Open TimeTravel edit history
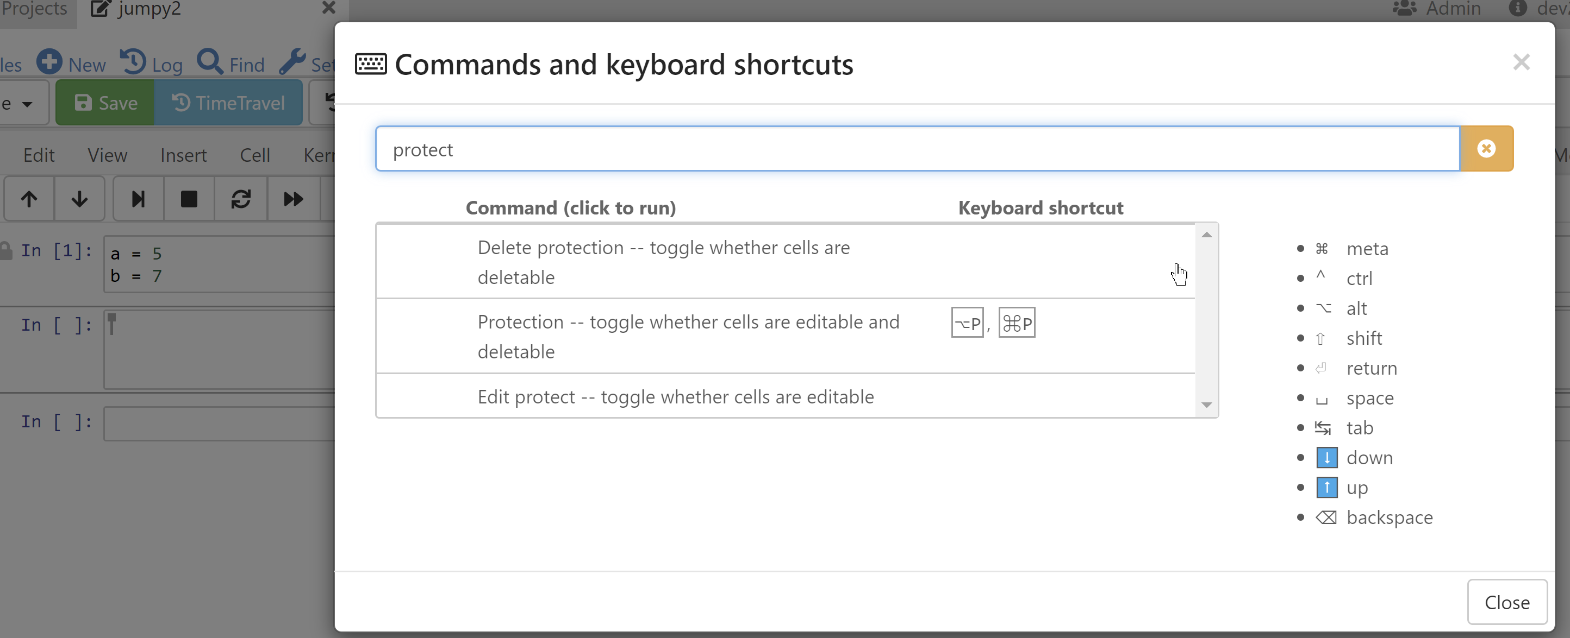1570x638 pixels. [x=228, y=102]
